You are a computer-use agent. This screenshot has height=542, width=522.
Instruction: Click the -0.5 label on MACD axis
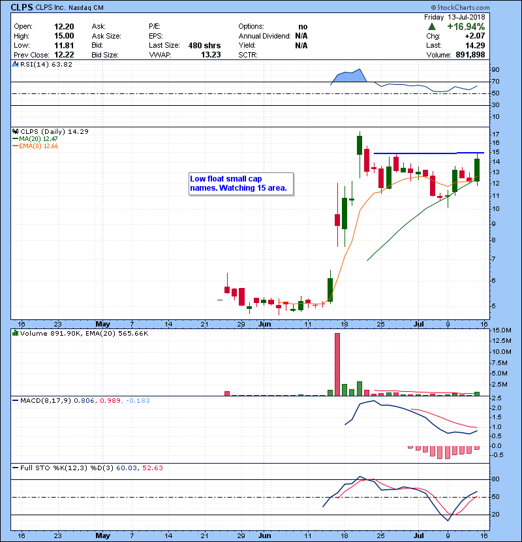tap(497, 455)
